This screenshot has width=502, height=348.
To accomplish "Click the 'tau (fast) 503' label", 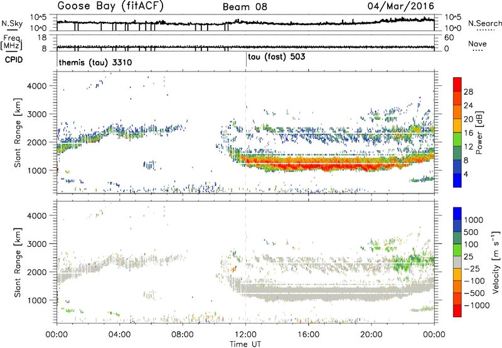I will 277,57.
